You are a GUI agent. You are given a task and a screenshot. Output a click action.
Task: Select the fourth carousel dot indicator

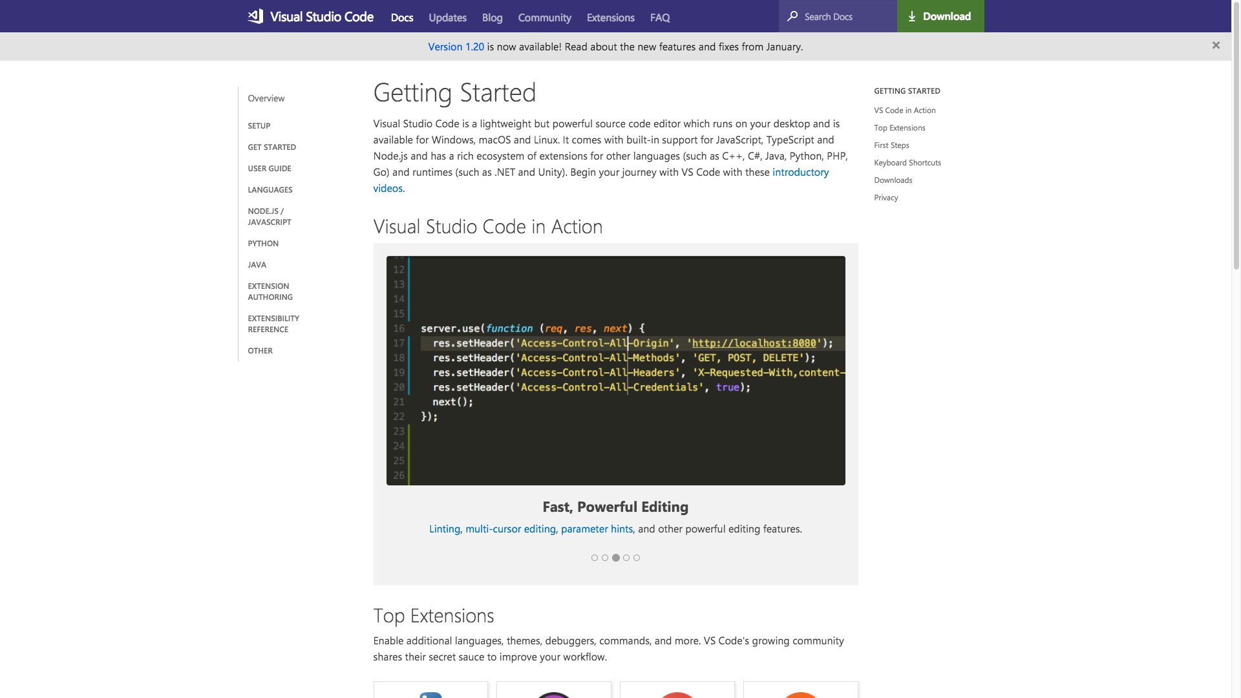[626, 557]
